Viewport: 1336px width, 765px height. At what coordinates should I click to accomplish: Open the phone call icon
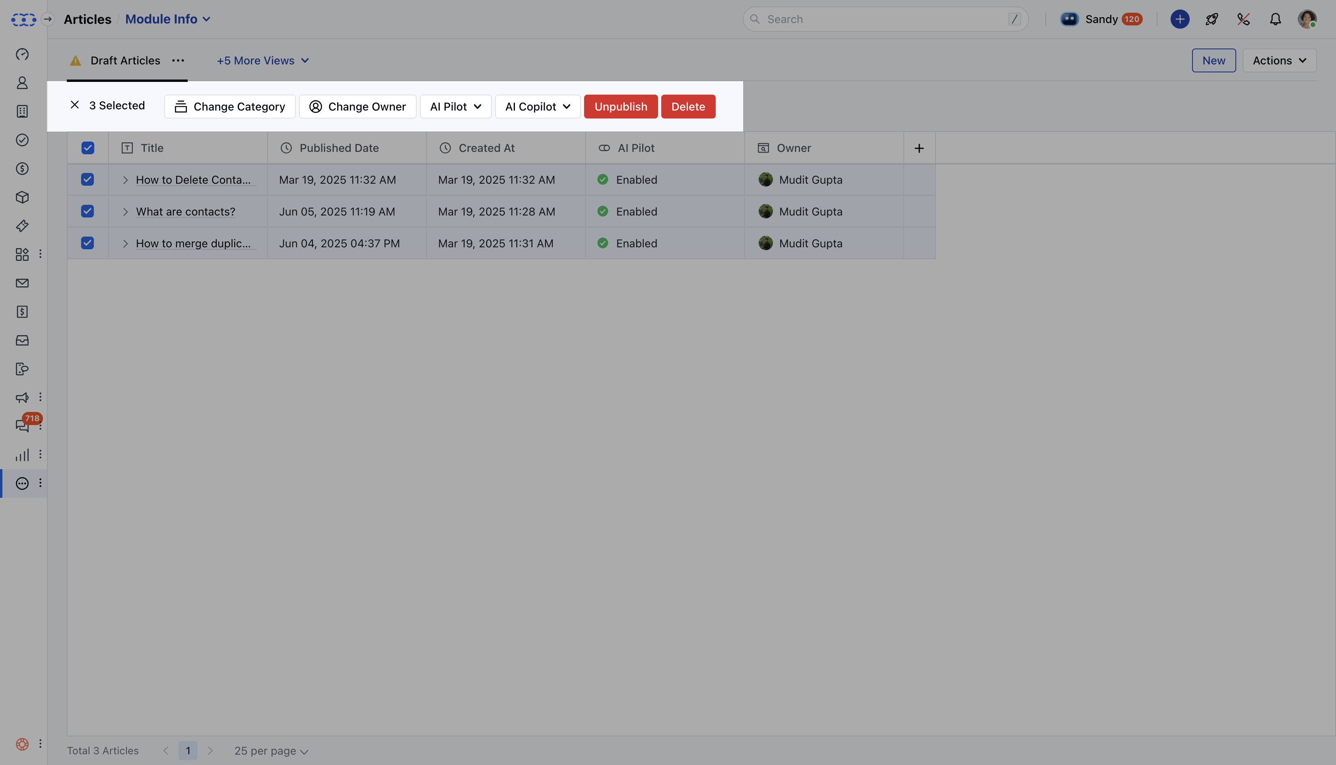[1243, 19]
